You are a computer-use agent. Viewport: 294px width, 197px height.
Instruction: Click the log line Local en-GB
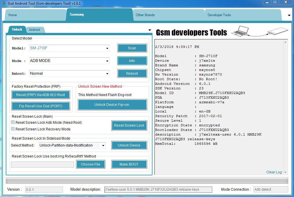(183, 111)
